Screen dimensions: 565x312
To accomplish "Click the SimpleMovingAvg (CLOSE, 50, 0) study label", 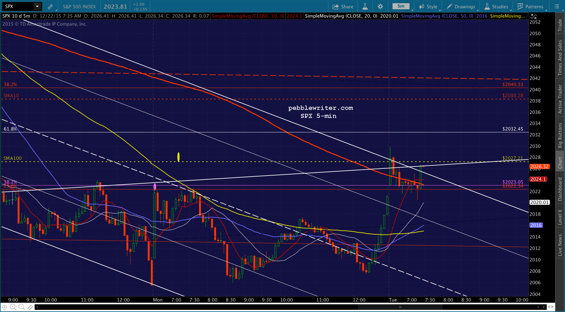I will [437, 16].
